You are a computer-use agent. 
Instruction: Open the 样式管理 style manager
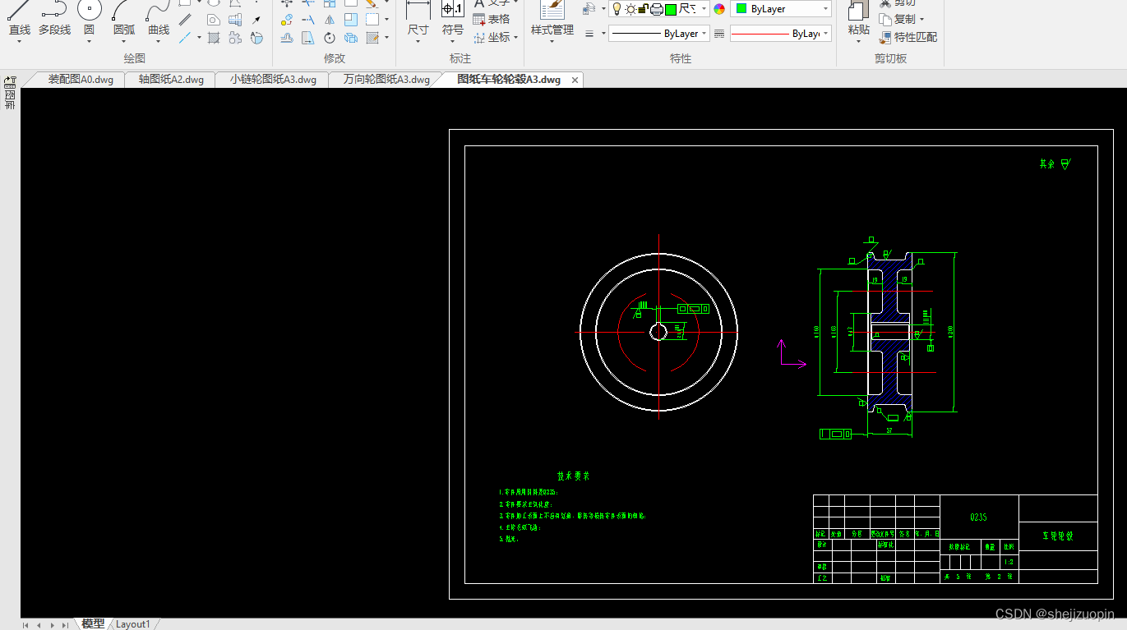point(552,18)
